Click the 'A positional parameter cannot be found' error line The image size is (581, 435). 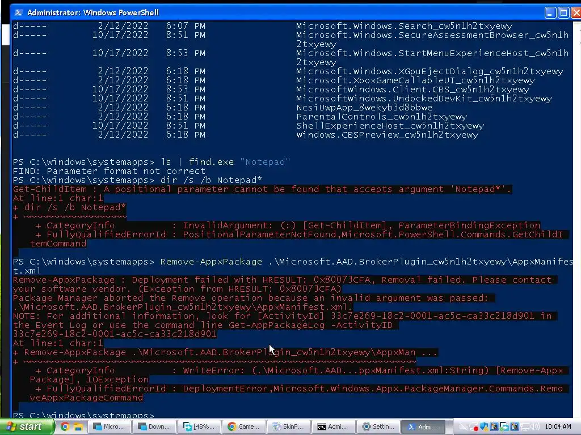pyautogui.click(x=262, y=189)
